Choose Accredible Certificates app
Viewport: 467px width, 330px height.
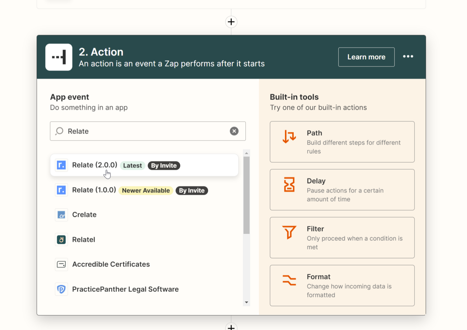coord(144,264)
